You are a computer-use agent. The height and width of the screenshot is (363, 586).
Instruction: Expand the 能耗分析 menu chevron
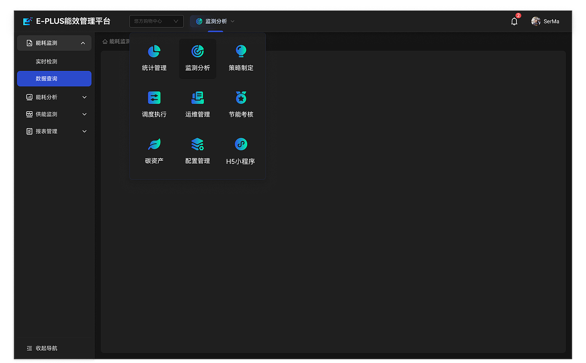tap(84, 97)
